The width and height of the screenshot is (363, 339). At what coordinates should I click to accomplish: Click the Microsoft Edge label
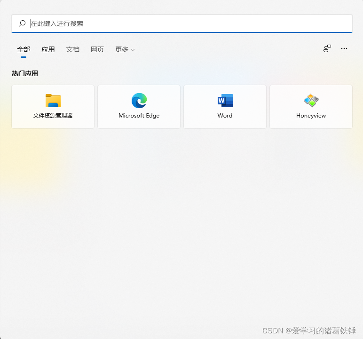click(x=139, y=116)
